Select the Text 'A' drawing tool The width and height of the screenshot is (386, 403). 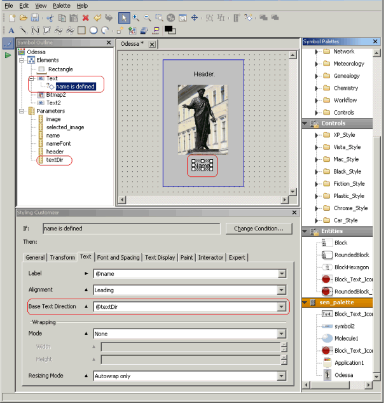tap(11, 30)
